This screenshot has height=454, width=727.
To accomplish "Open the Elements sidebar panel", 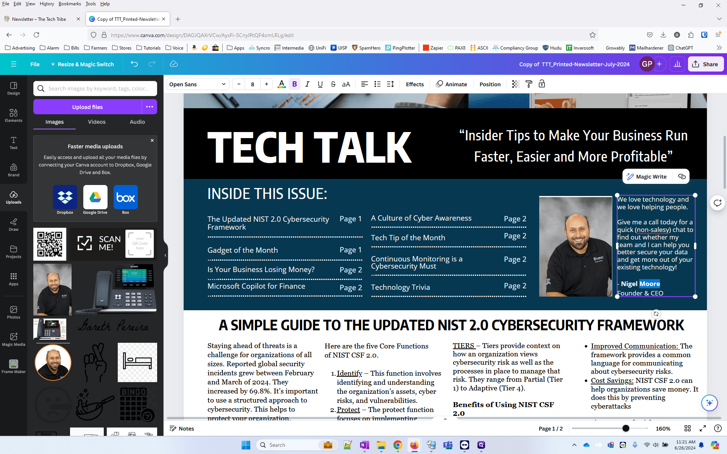I will tap(14, 116).
